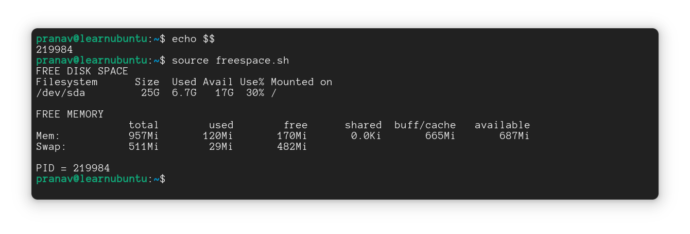Click the 957Mi total memory value
690x234 pixels.
[144, 136]
